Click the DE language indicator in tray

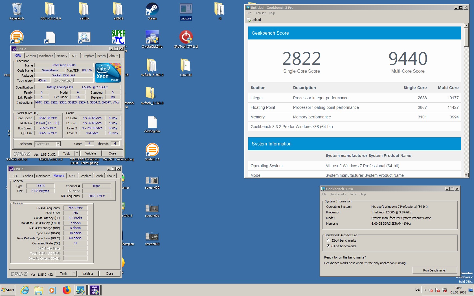417,290
